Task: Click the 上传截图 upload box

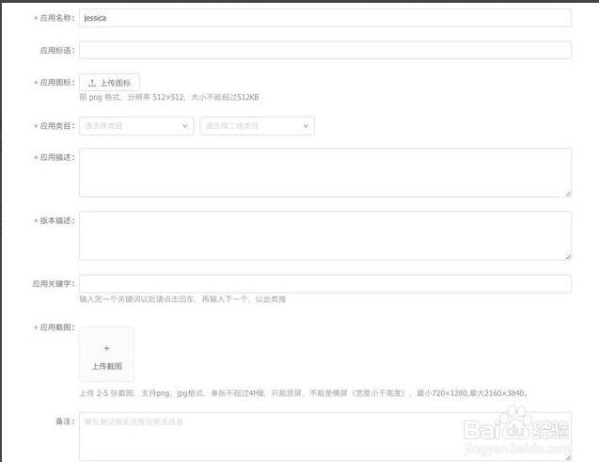Action: point(106,354)
